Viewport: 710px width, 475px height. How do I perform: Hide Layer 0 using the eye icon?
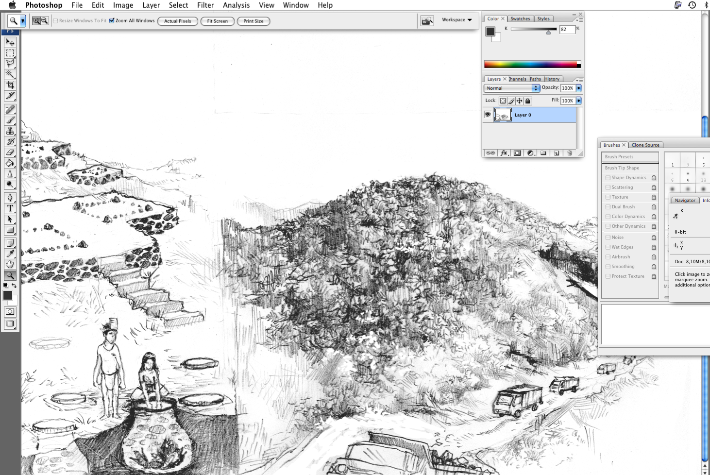pos(488,115)
